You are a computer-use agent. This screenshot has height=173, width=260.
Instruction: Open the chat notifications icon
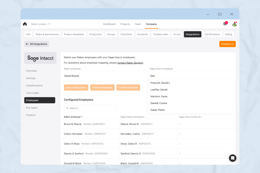225,24
